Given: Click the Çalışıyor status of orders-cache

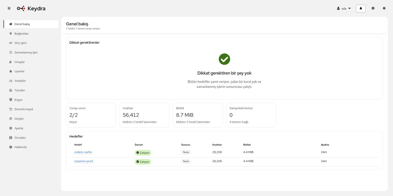Looking at the screenshot, I should [143, 153].
